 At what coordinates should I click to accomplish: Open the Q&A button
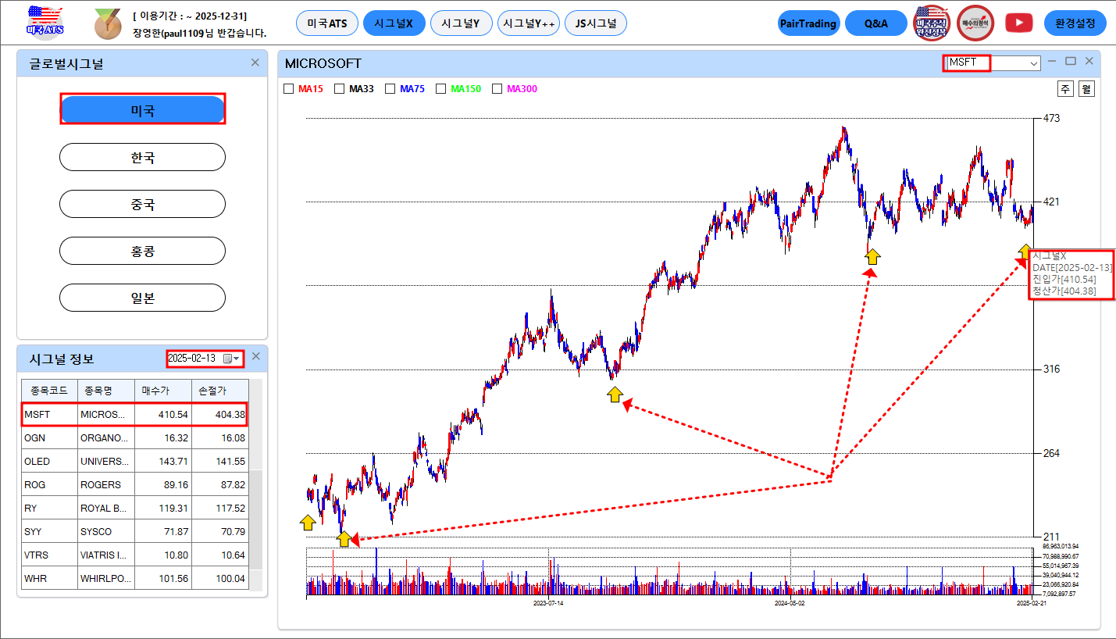(875, 23)
